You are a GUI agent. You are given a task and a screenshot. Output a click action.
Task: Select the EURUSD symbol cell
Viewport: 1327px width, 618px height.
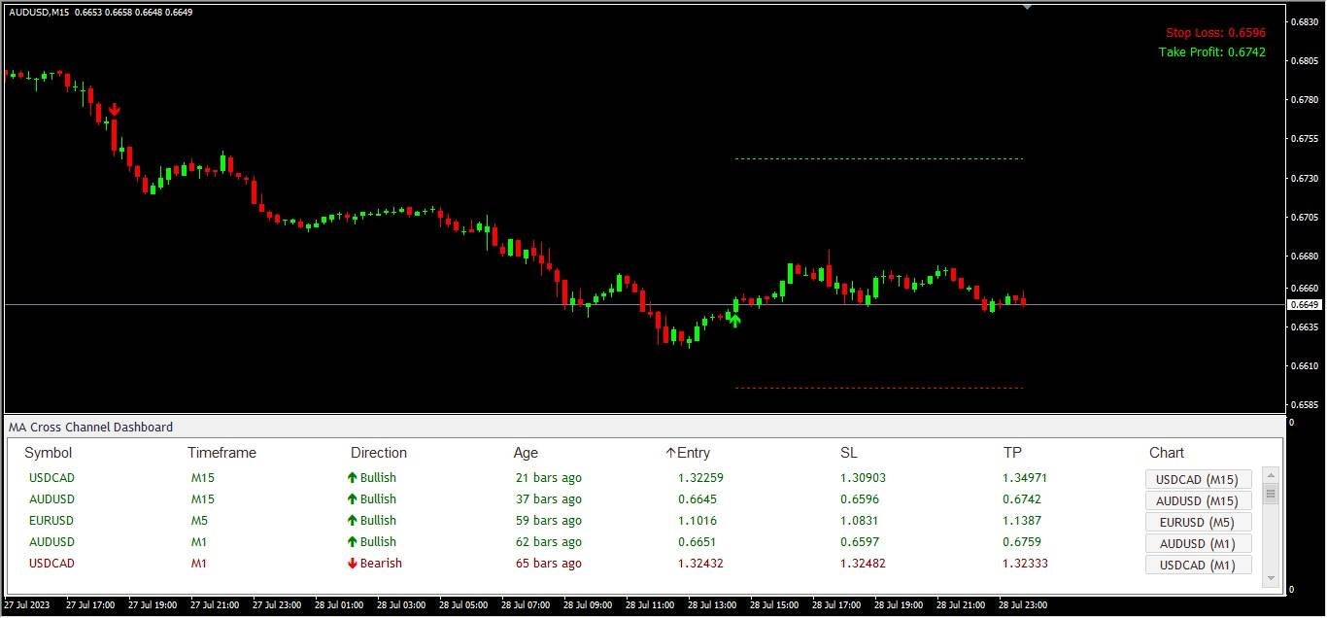click(x=51, y=520)
